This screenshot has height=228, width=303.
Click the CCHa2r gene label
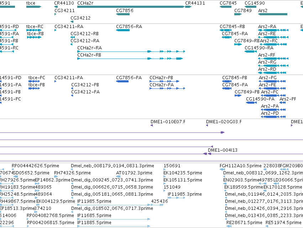[85, 3]
